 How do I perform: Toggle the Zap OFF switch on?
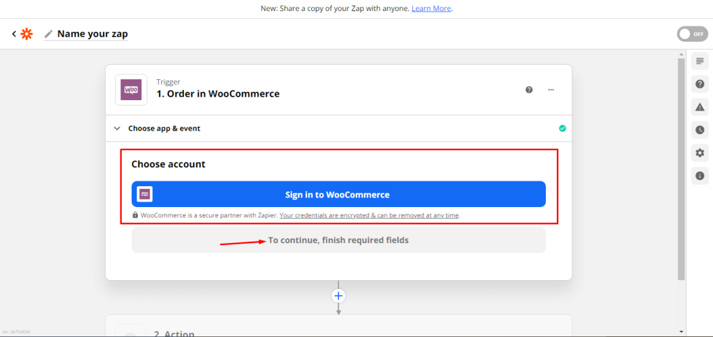tap(692, 34)
